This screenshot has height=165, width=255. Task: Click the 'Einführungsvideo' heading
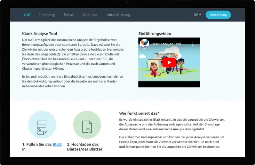click(154, 34)
